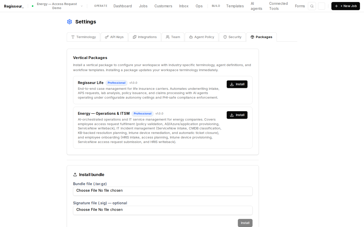
Task: Click the upload icon beside Install bundle
Action: (75, 175)
